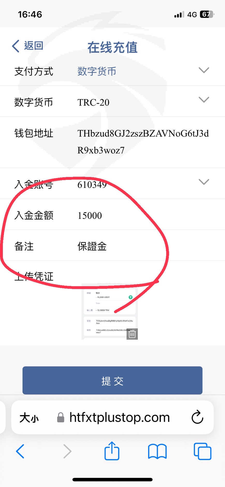
Task: Open the Safari share sheet
Action: coord(112,451)
